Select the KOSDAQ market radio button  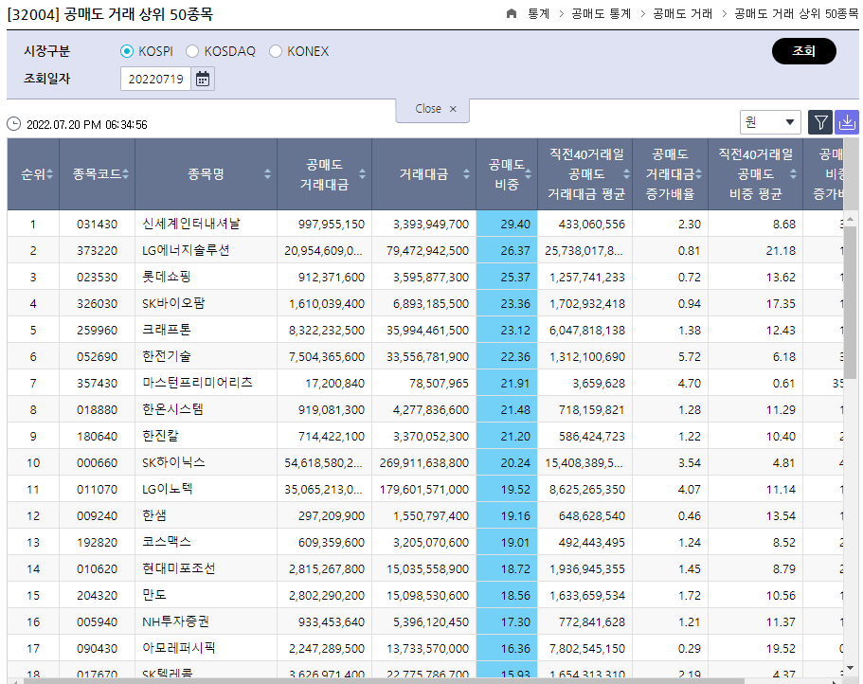(192, 51)
